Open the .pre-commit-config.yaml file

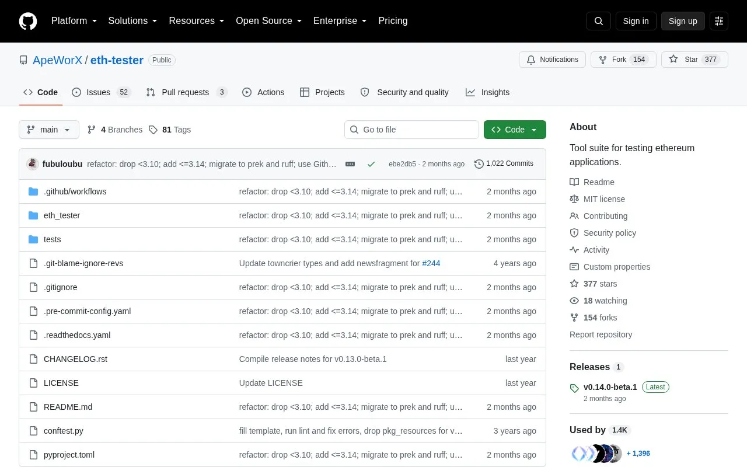click(x=87, y=311)
